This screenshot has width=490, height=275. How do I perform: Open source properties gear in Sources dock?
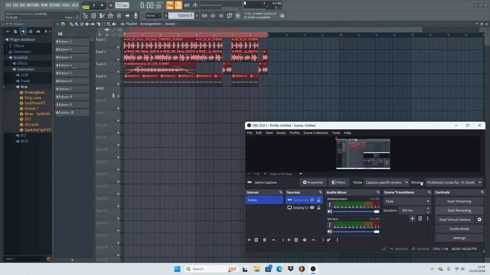305,240
